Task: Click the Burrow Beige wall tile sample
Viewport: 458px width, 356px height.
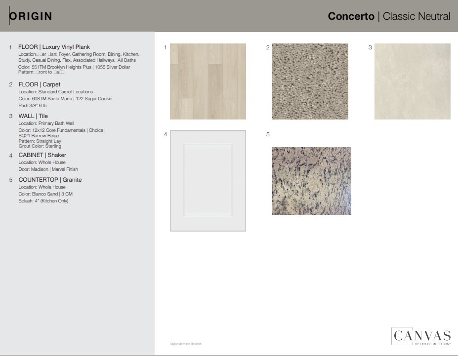Action: pyautogui.click(x=412, y=81)
